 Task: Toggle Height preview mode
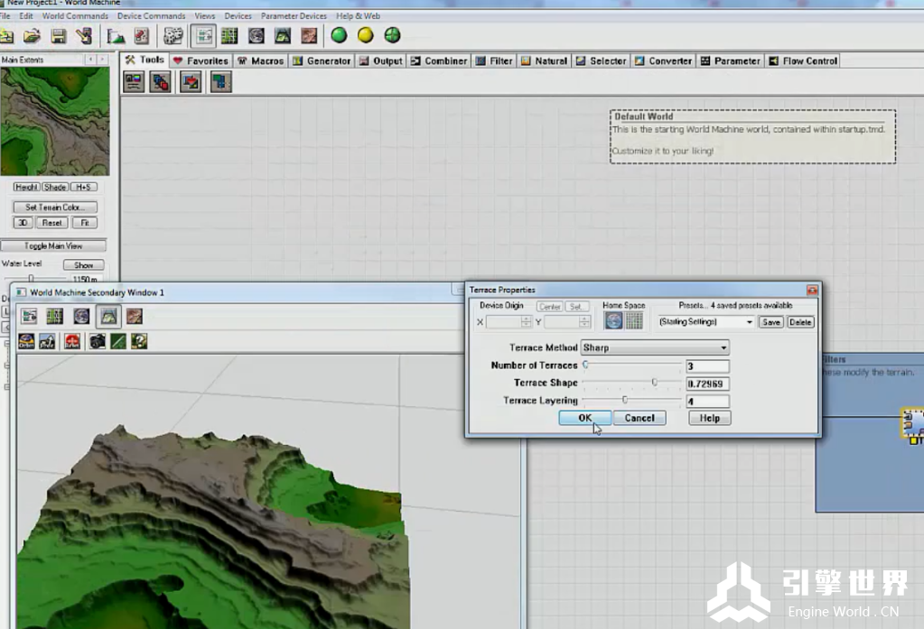tap(26, 188)
